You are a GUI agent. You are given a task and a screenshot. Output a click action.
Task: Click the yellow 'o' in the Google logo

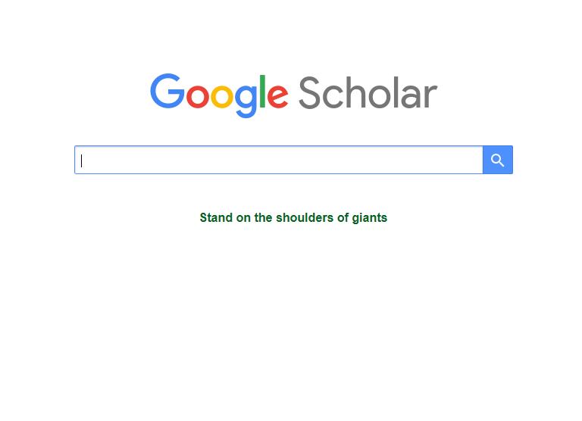[221, 96]
